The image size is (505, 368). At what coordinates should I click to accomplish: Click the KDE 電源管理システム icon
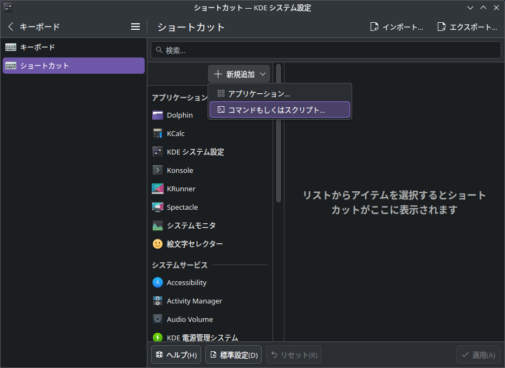pyautogui.click(x=158, y=338)
